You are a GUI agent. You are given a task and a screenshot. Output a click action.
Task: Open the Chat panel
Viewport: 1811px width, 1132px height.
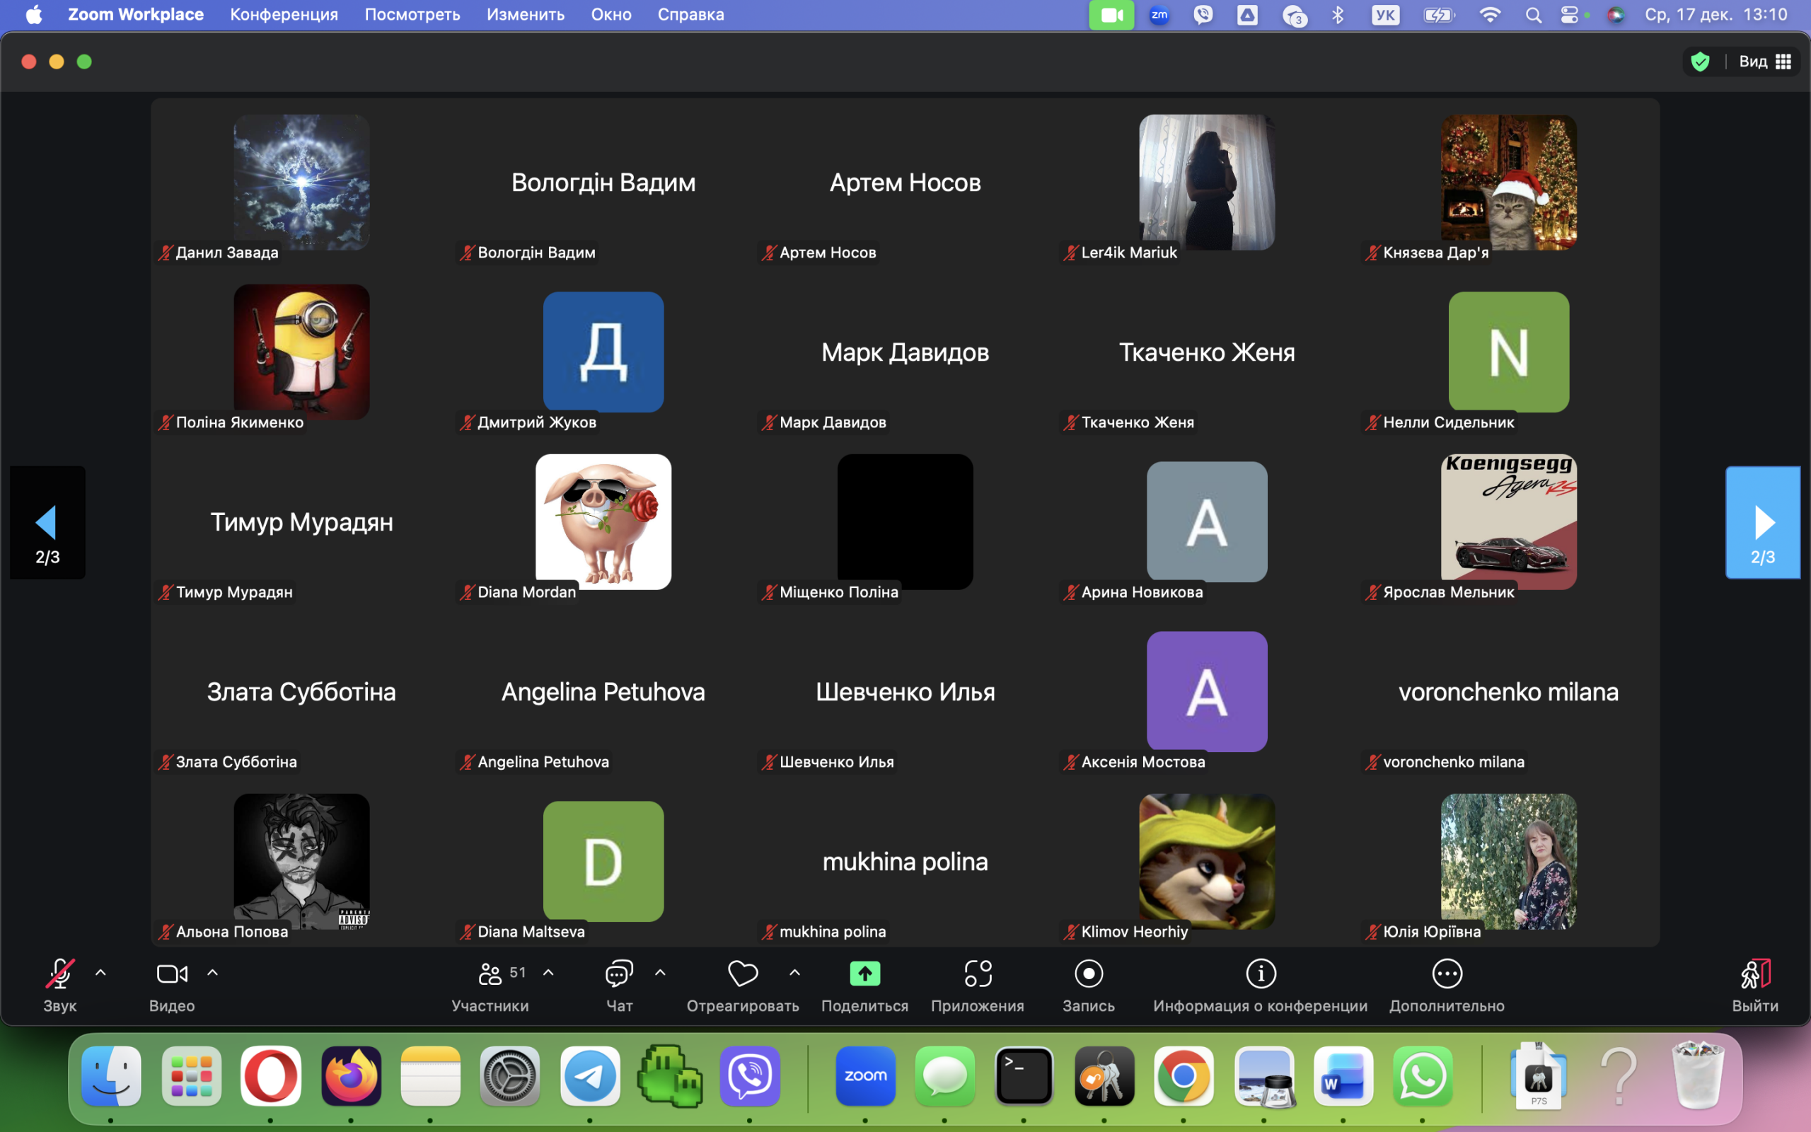[619, 974]
